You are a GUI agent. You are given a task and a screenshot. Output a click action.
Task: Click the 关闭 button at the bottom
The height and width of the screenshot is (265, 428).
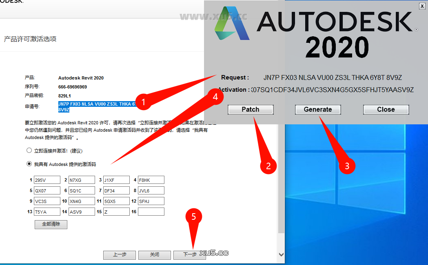154,255
